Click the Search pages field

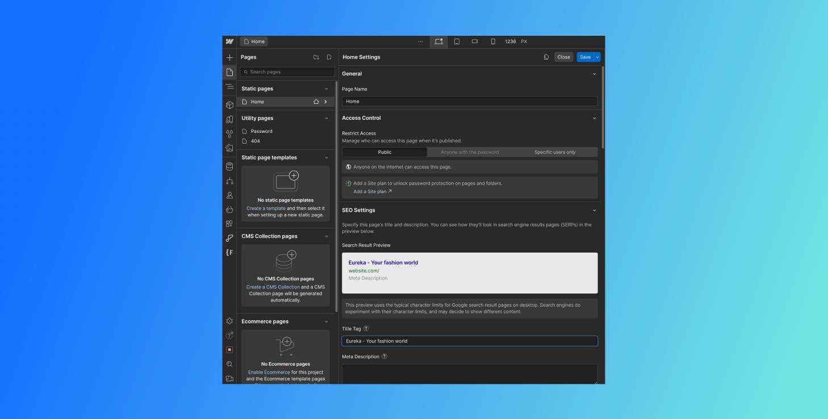point(287,72)
